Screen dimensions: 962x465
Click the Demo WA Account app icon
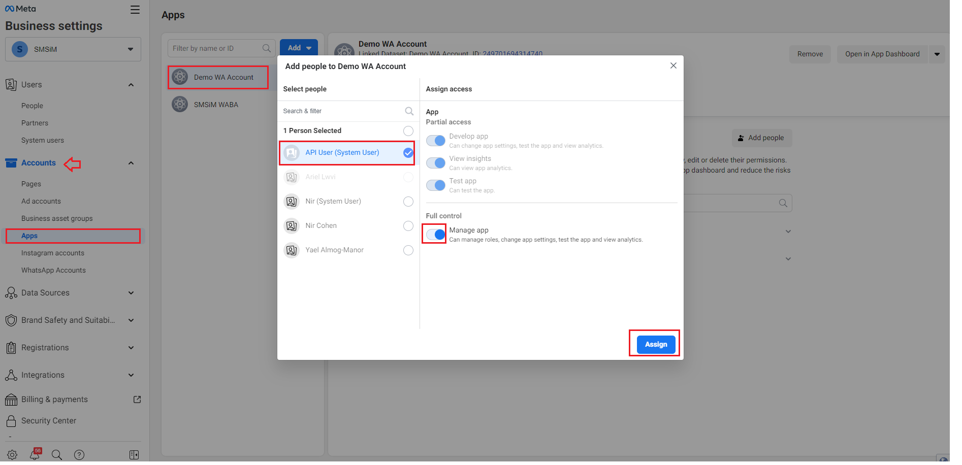(180, 77)
